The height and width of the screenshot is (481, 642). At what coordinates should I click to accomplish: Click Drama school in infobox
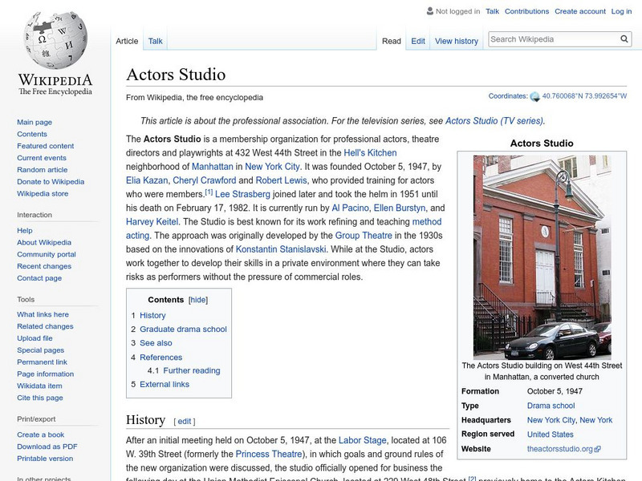[551, 406]
